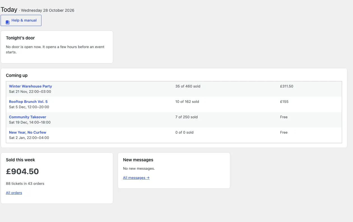
Task: Click the "Sat 19 Dec, 14:00–18:00" date text
Action: click(30, 122)
